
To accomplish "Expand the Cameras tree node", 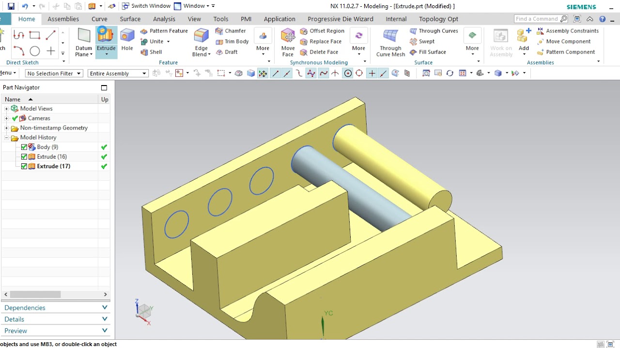I will 7,118.
